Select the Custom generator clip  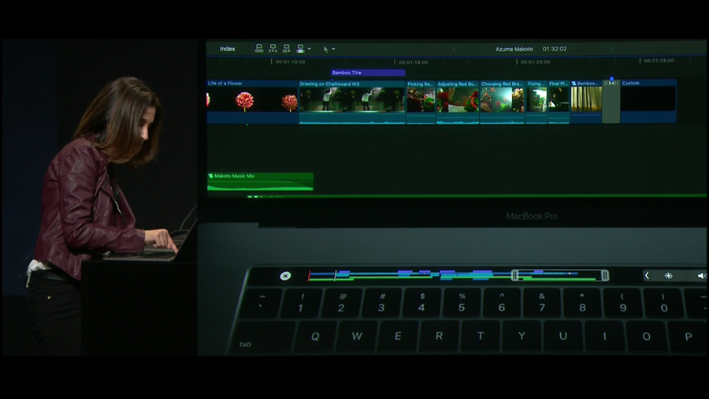648,102
